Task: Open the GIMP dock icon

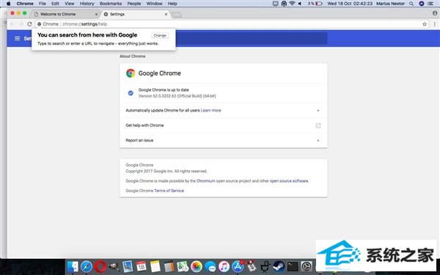Action: [114, 267]
